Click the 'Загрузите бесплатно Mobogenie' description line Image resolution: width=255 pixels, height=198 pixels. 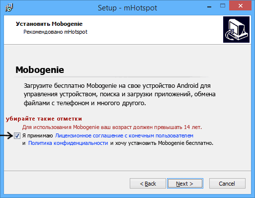(x=117, y=86)
